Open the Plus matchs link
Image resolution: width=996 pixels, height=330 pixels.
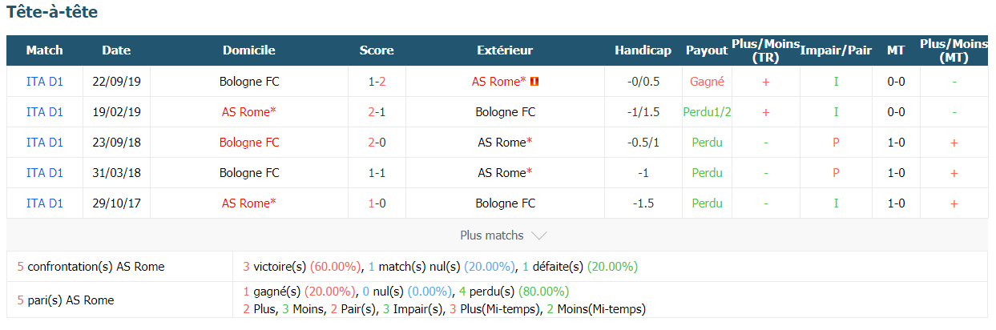click(492, 235)
